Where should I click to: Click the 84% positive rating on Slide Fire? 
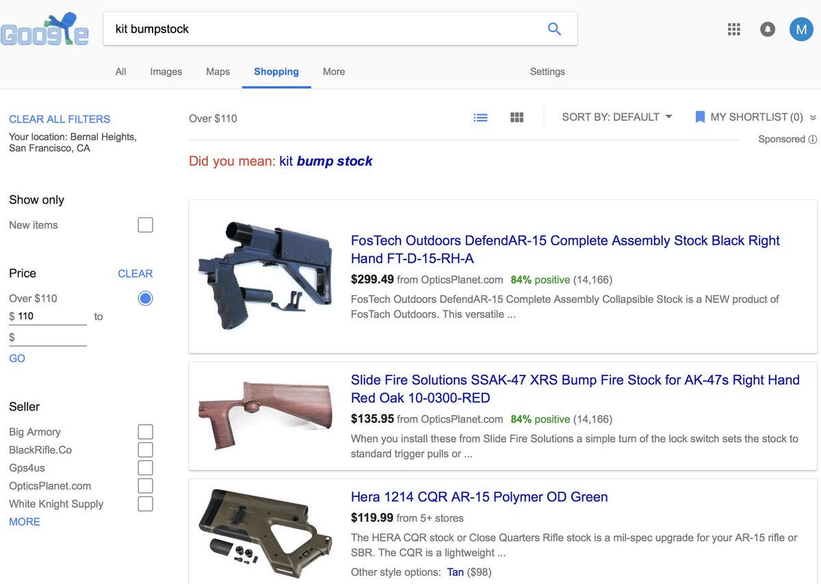pyautogui.click(x=540, y=419)
